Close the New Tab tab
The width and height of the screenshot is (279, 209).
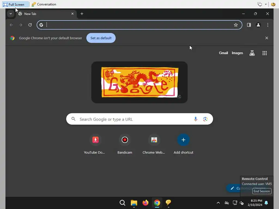click(72, 14)
